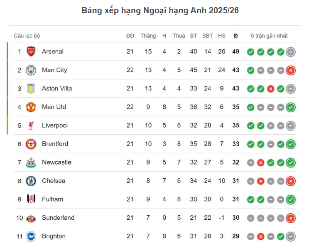Click the Brighton club crest

pyautogui.click(x=31, y=236)
